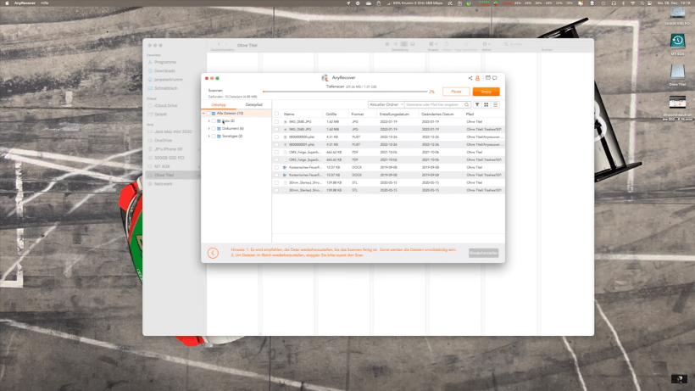Open Finder Aktion menu icon

coord(486,44)
